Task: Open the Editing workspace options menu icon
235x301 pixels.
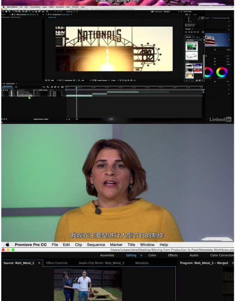Action: pos(141,255)
